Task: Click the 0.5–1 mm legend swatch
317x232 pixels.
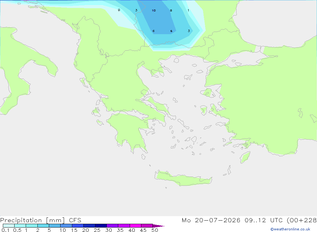Action: 20,226
